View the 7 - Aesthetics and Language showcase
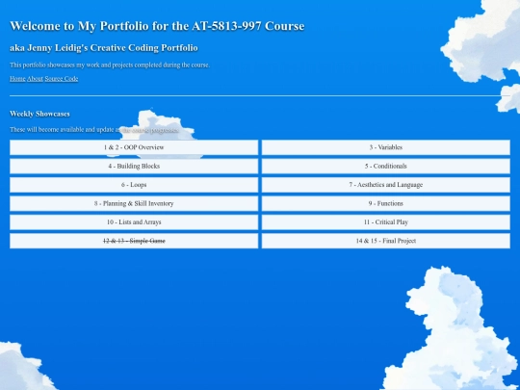Screen dimensions: 520x390 tap(386, 185)
